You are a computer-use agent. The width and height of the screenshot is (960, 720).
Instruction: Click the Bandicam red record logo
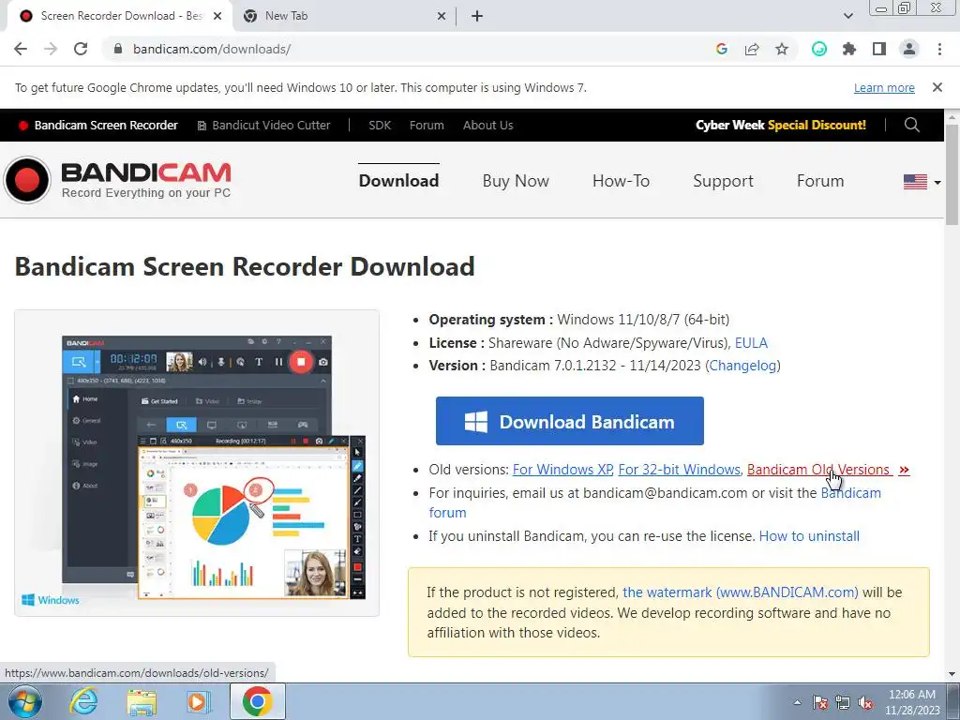[x=27, y=180]
